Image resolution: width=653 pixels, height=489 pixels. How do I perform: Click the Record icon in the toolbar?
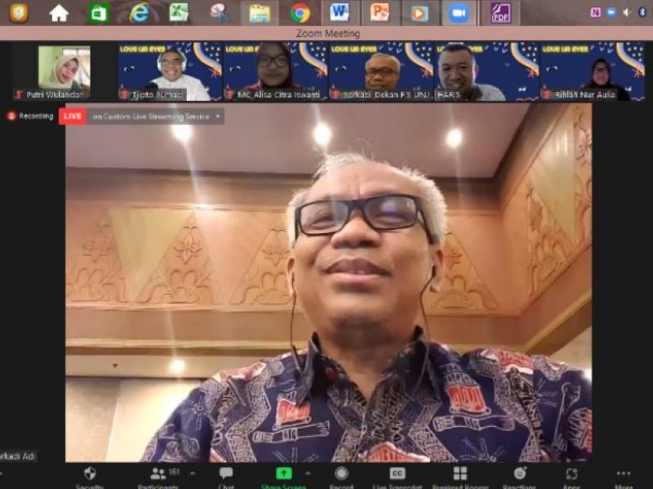coord(341,474)
